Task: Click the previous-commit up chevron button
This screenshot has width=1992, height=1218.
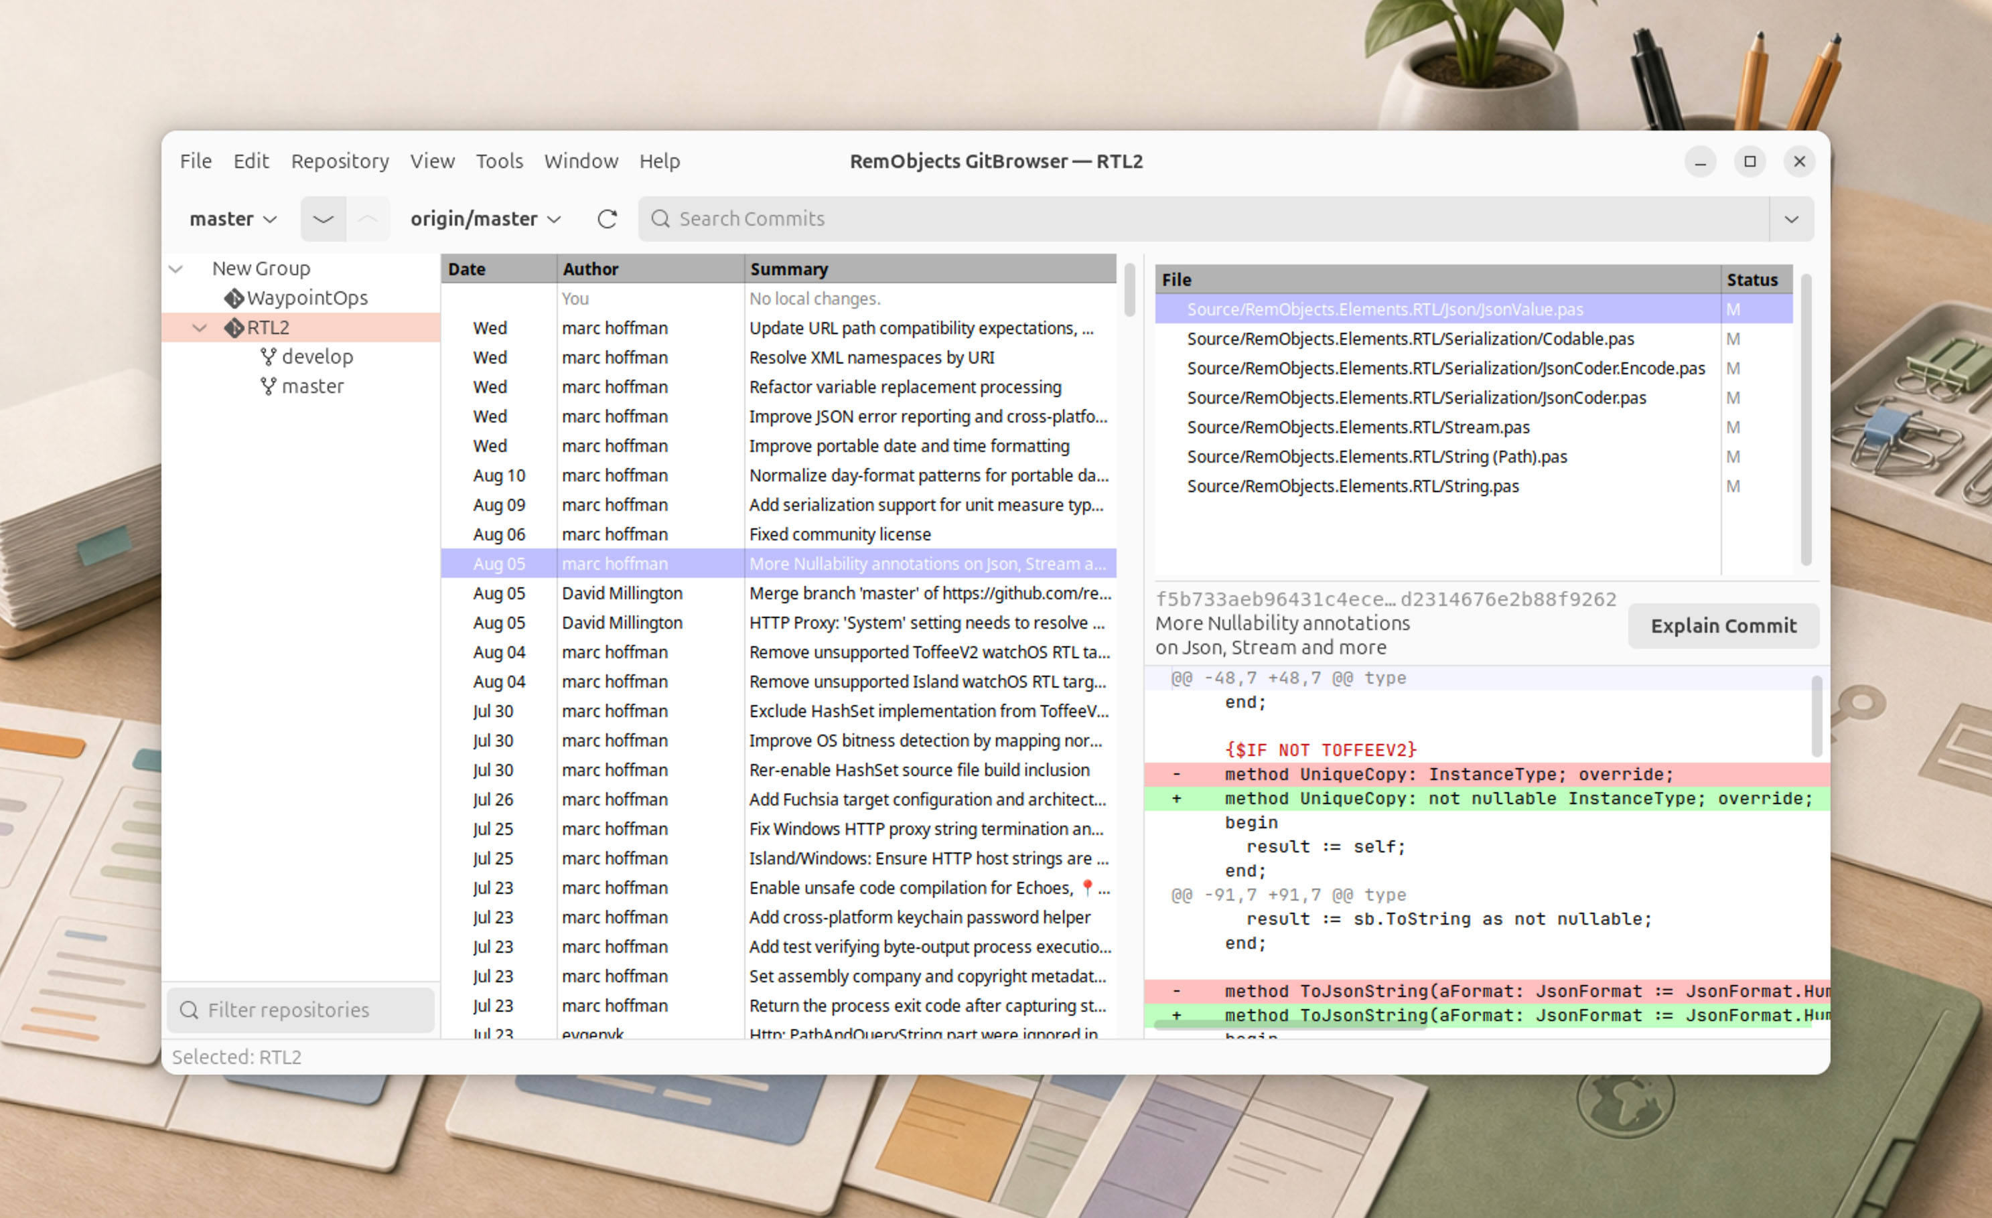Action: [x=368, y=219]
